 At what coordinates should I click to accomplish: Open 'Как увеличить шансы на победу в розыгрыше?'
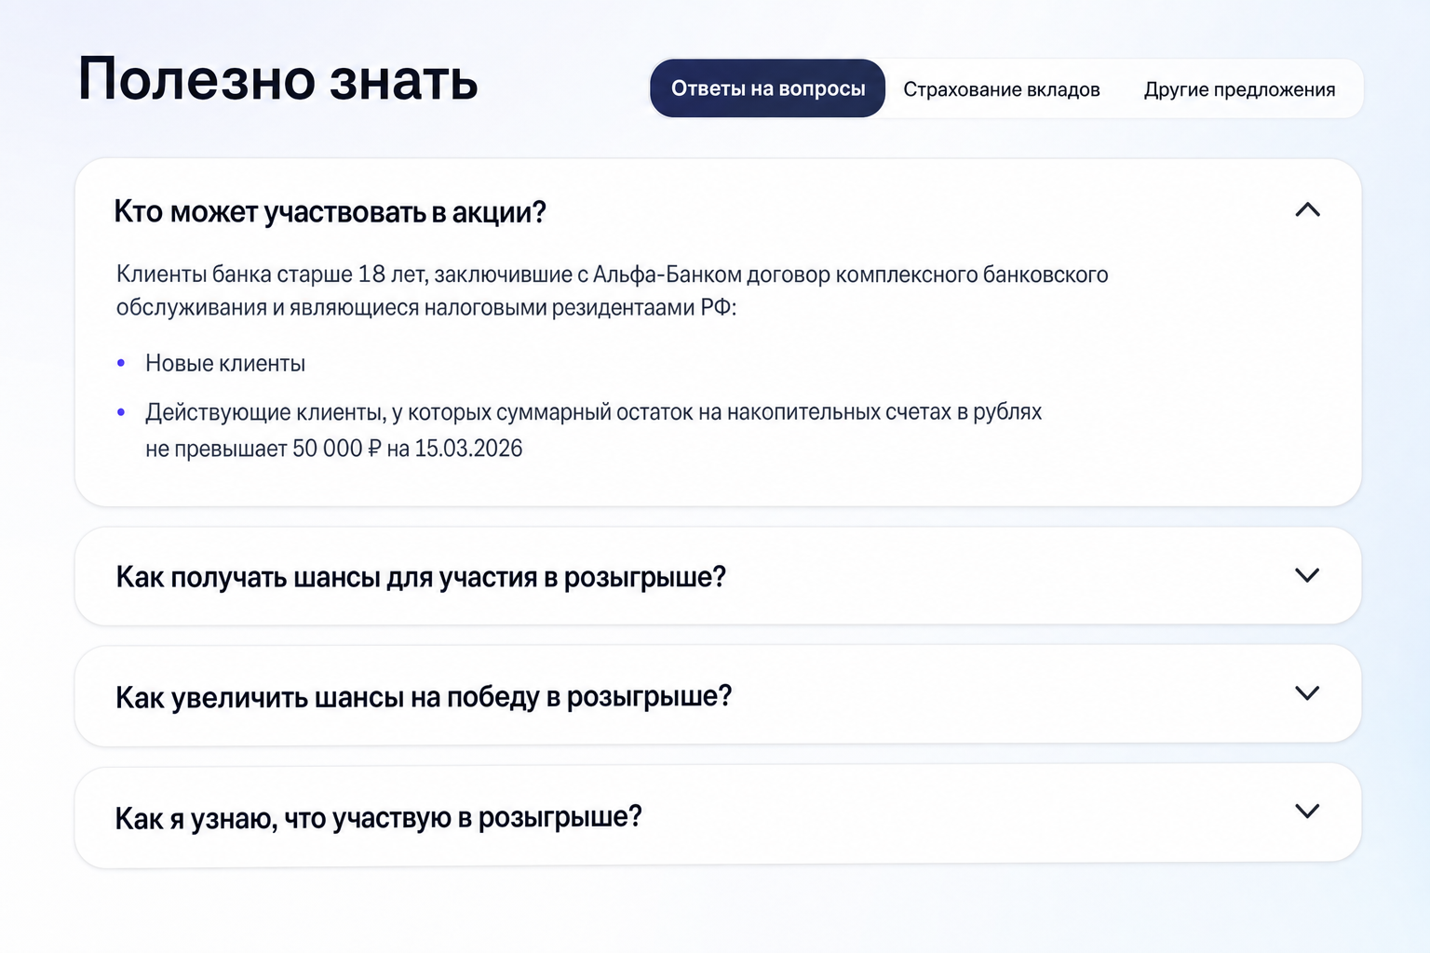tap(424, 696)
